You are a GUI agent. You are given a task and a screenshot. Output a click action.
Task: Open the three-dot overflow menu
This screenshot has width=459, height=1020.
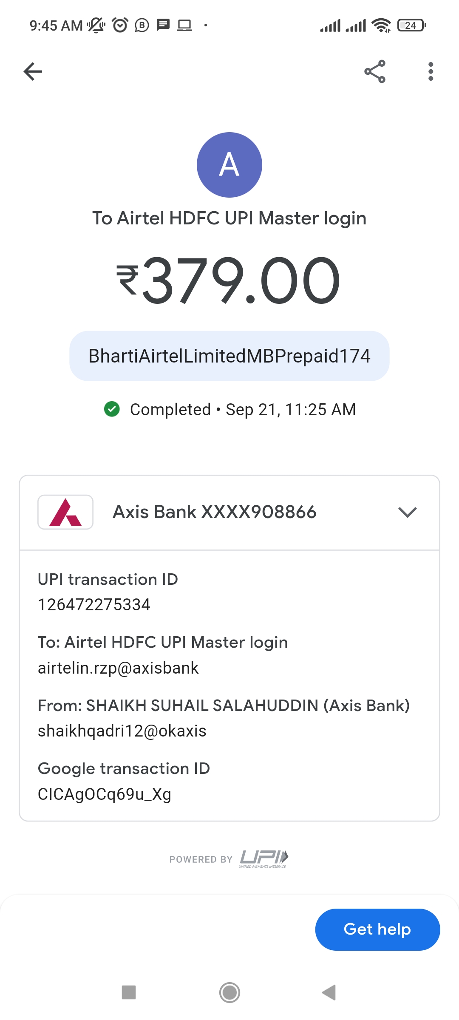431,71
